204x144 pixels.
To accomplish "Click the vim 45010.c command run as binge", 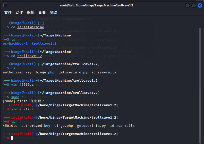I will (x=22, y=85).
